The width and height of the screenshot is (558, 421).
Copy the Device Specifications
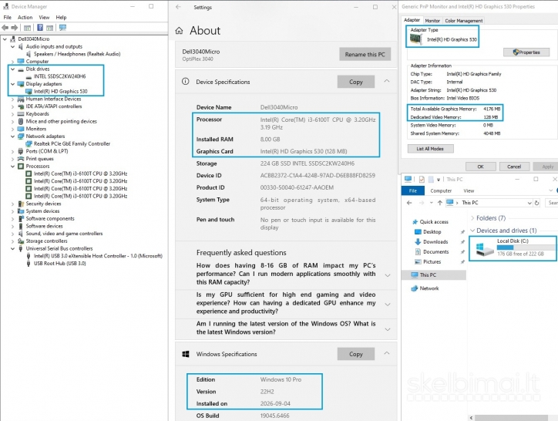point(355,82)
